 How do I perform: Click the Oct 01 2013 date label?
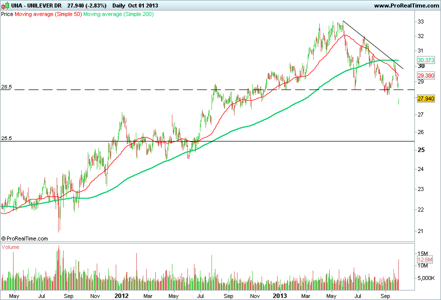[143, 5]
